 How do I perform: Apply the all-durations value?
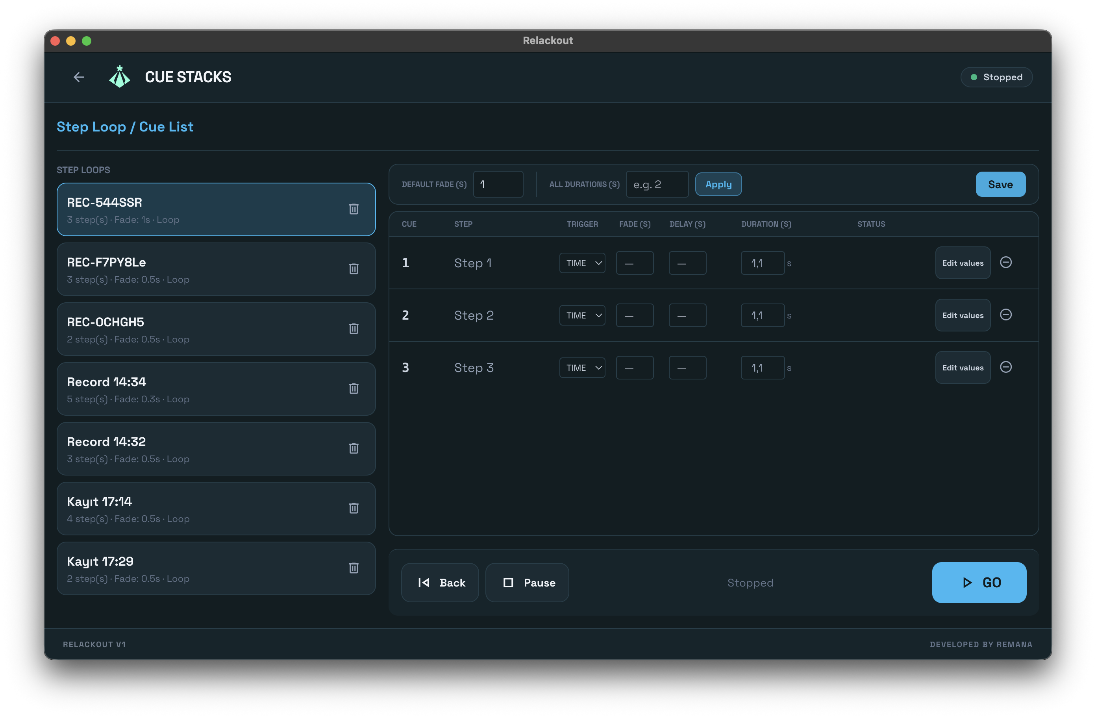coord(718,184)
